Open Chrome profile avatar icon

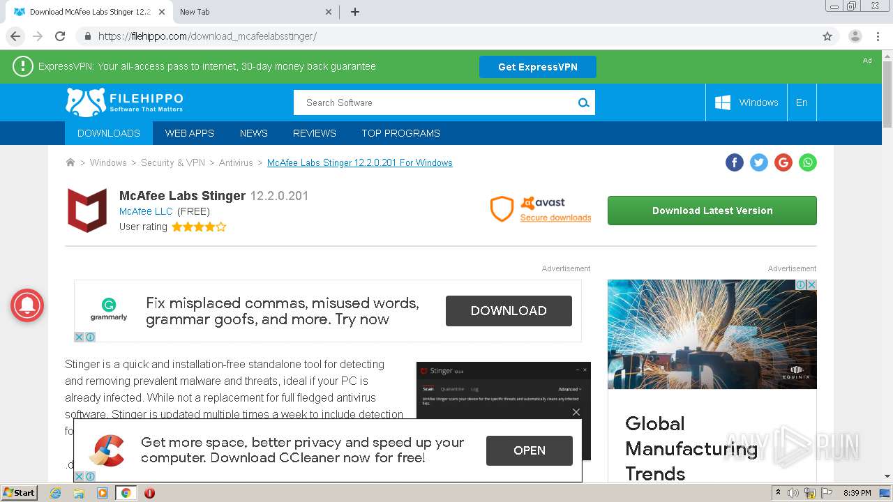click(855, 36)
